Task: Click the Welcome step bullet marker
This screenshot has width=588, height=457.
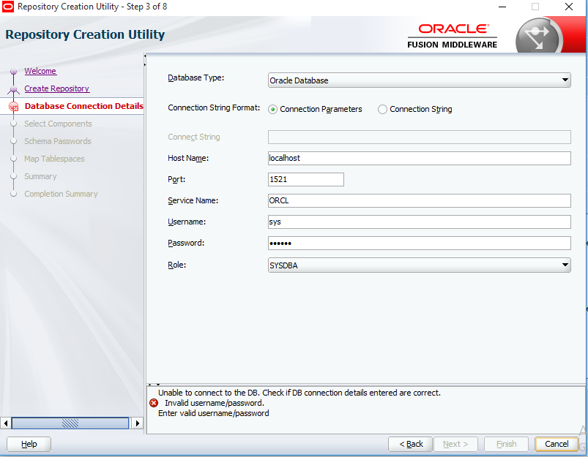Action: click(x=13, y=72)
